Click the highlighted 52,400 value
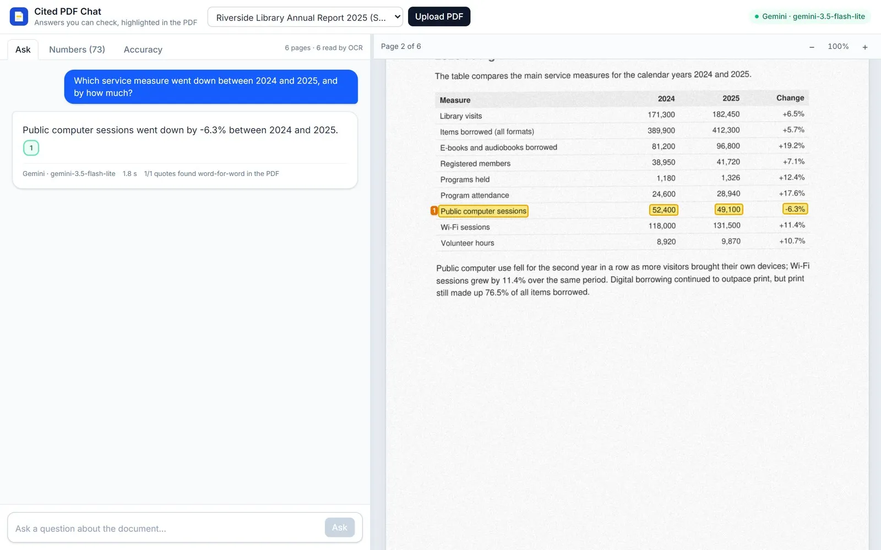 click(664, 210)
